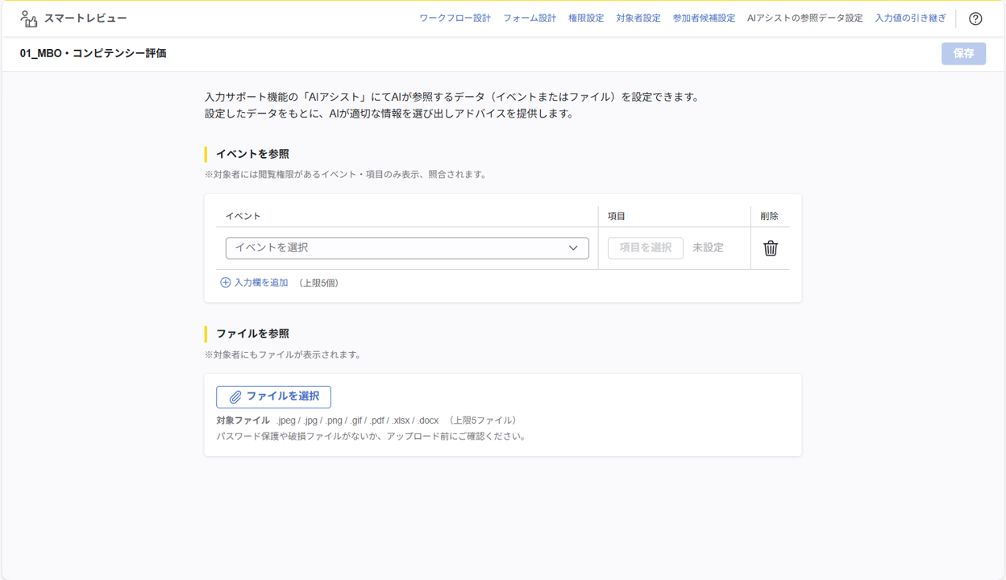Expand the event dropdown chevron arrow
1006x580 pixels.
click(x=573, y=248)
